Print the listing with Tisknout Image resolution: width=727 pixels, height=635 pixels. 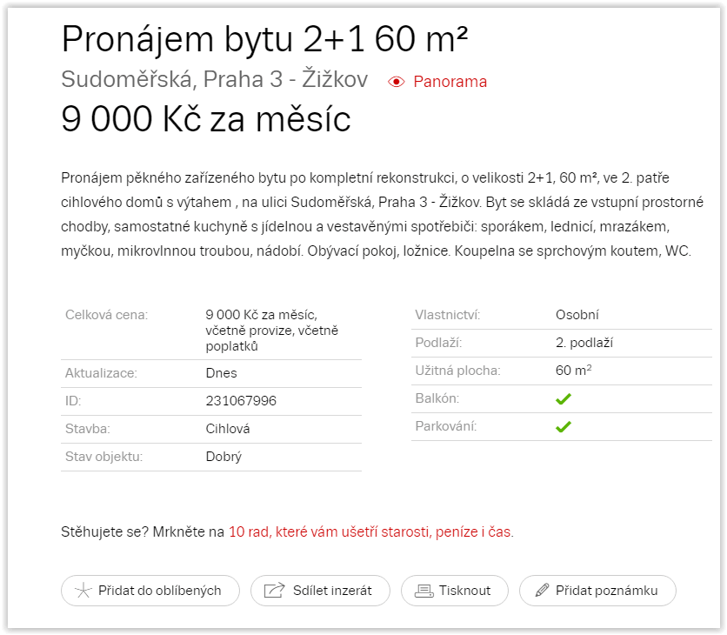tap(455, 591)
